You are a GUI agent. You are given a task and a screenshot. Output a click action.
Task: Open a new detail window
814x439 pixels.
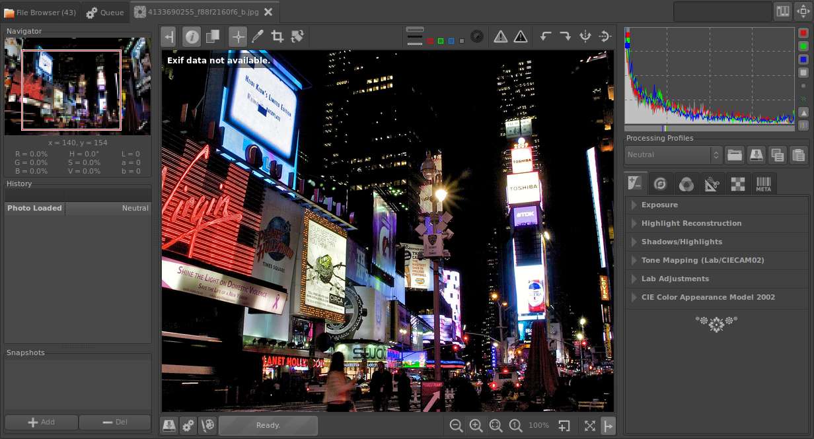point(564,426)
